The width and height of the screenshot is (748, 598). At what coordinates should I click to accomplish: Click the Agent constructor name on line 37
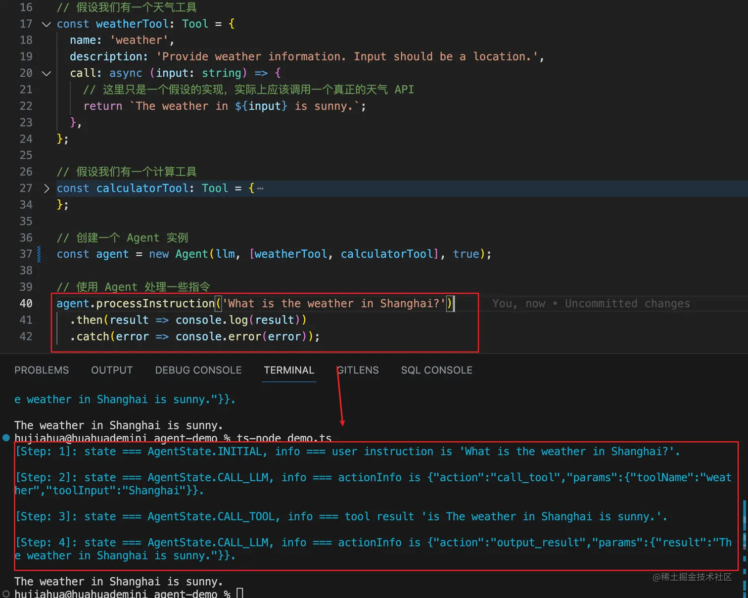(x=192, y=254)
